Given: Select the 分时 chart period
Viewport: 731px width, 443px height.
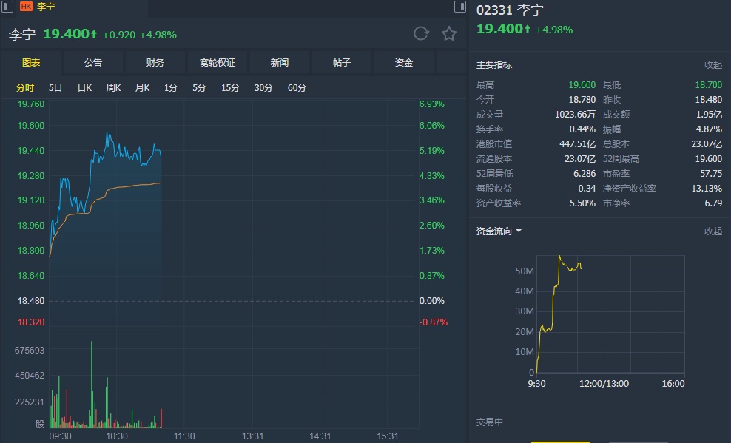Looking at the screenshot, I should (25, 88).
